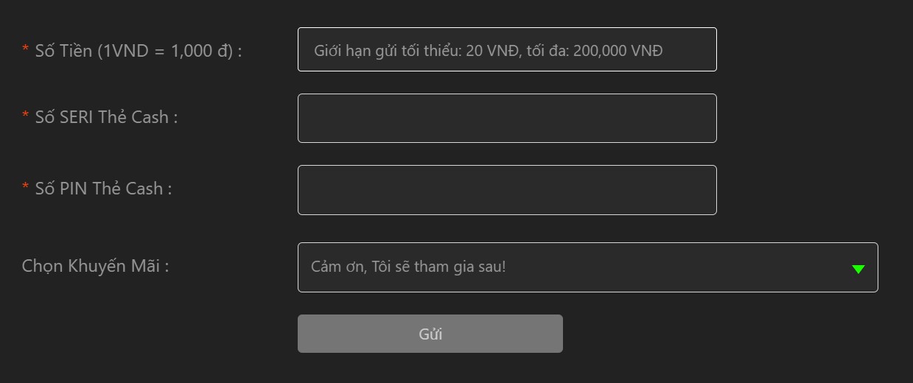Open the Chọn Khuyến Mãi dropdown
Image resolution: width=913 pixels, height=383 pixels.
pos(587,267)
